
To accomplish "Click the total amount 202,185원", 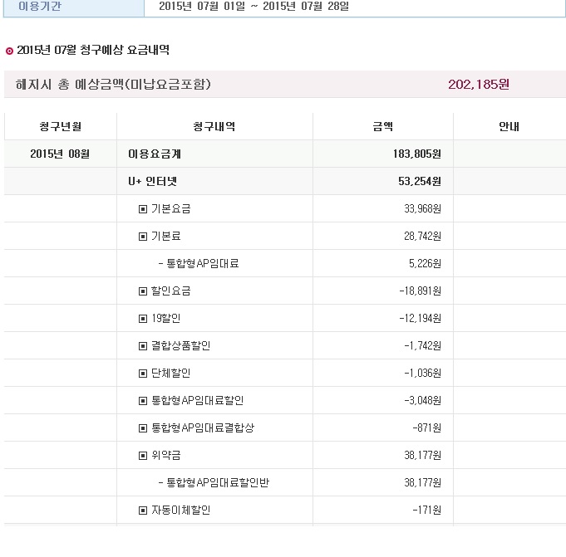I will pos(479,85).
